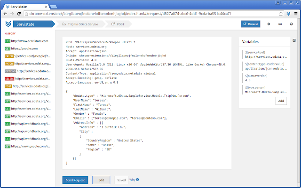Open a new browser tab
This screenshot has height=188, width=301.
(x=54, y=7)
